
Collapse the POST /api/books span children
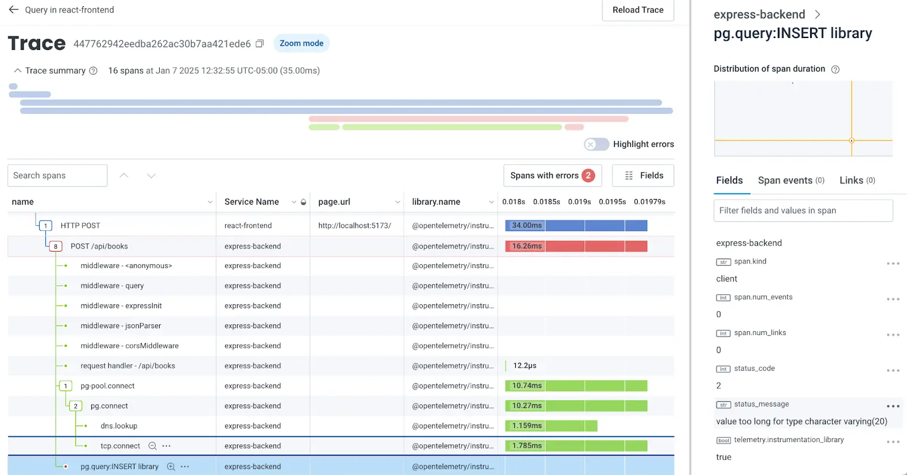56,247
